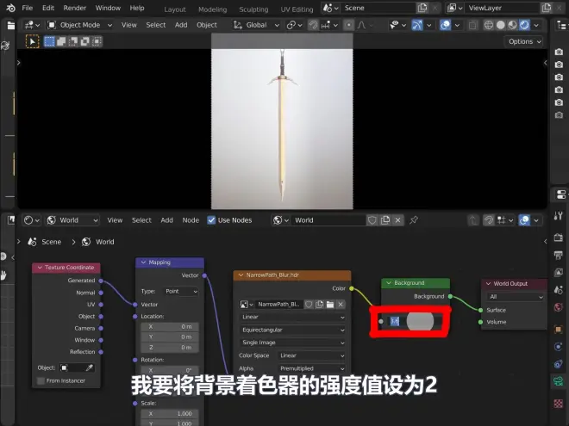
Task: Click the World breadcrumb
Action: click(105, 242)
